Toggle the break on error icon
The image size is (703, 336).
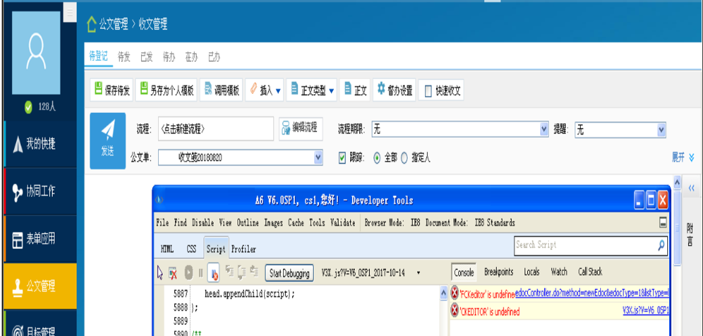tap(214, 272)
